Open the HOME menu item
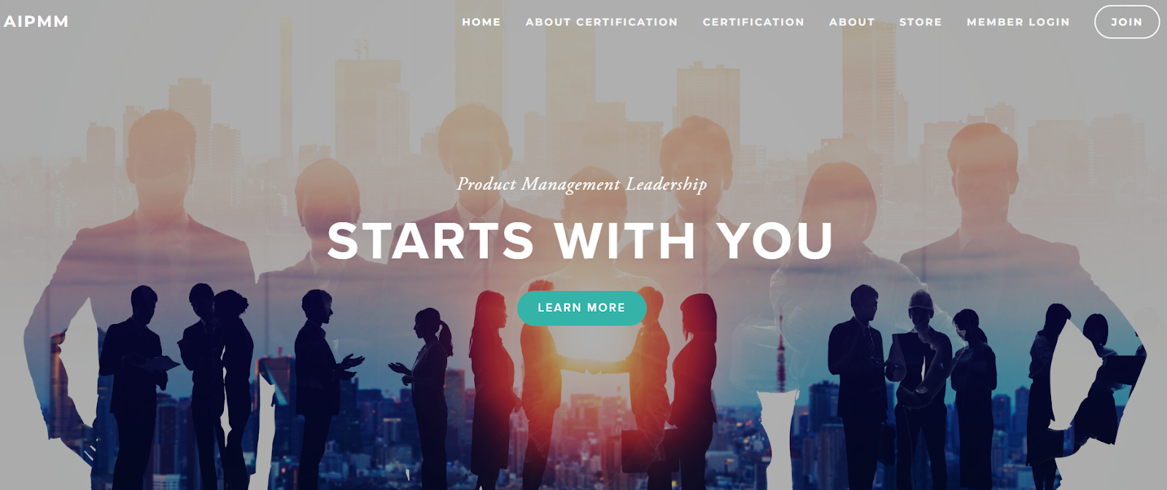Image resolution: width=1167 pixels, height=490 pixels. (481, 22)
